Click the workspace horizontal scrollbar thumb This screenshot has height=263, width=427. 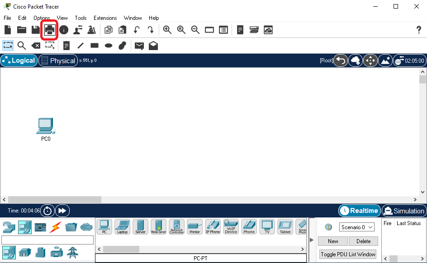pyautogui.click(x=54, y=199)
